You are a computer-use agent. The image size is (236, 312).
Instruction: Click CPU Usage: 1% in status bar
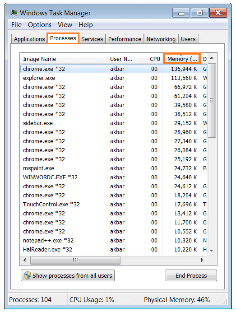point(92,300)
